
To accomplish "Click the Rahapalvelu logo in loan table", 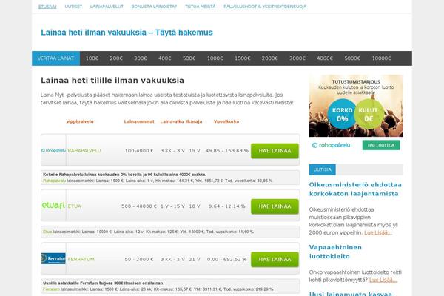I will [x=53, y=150].
